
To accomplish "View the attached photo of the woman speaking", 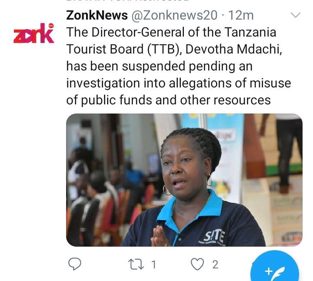I will 184,180.
